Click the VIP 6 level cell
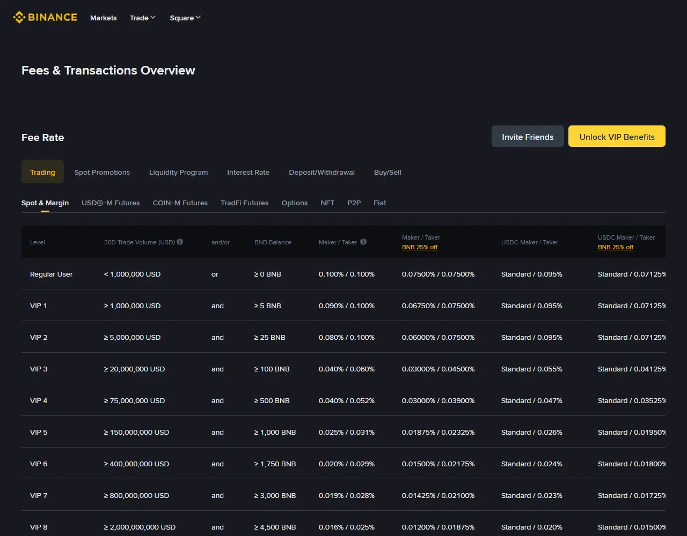687x536 pixels. 39,464
